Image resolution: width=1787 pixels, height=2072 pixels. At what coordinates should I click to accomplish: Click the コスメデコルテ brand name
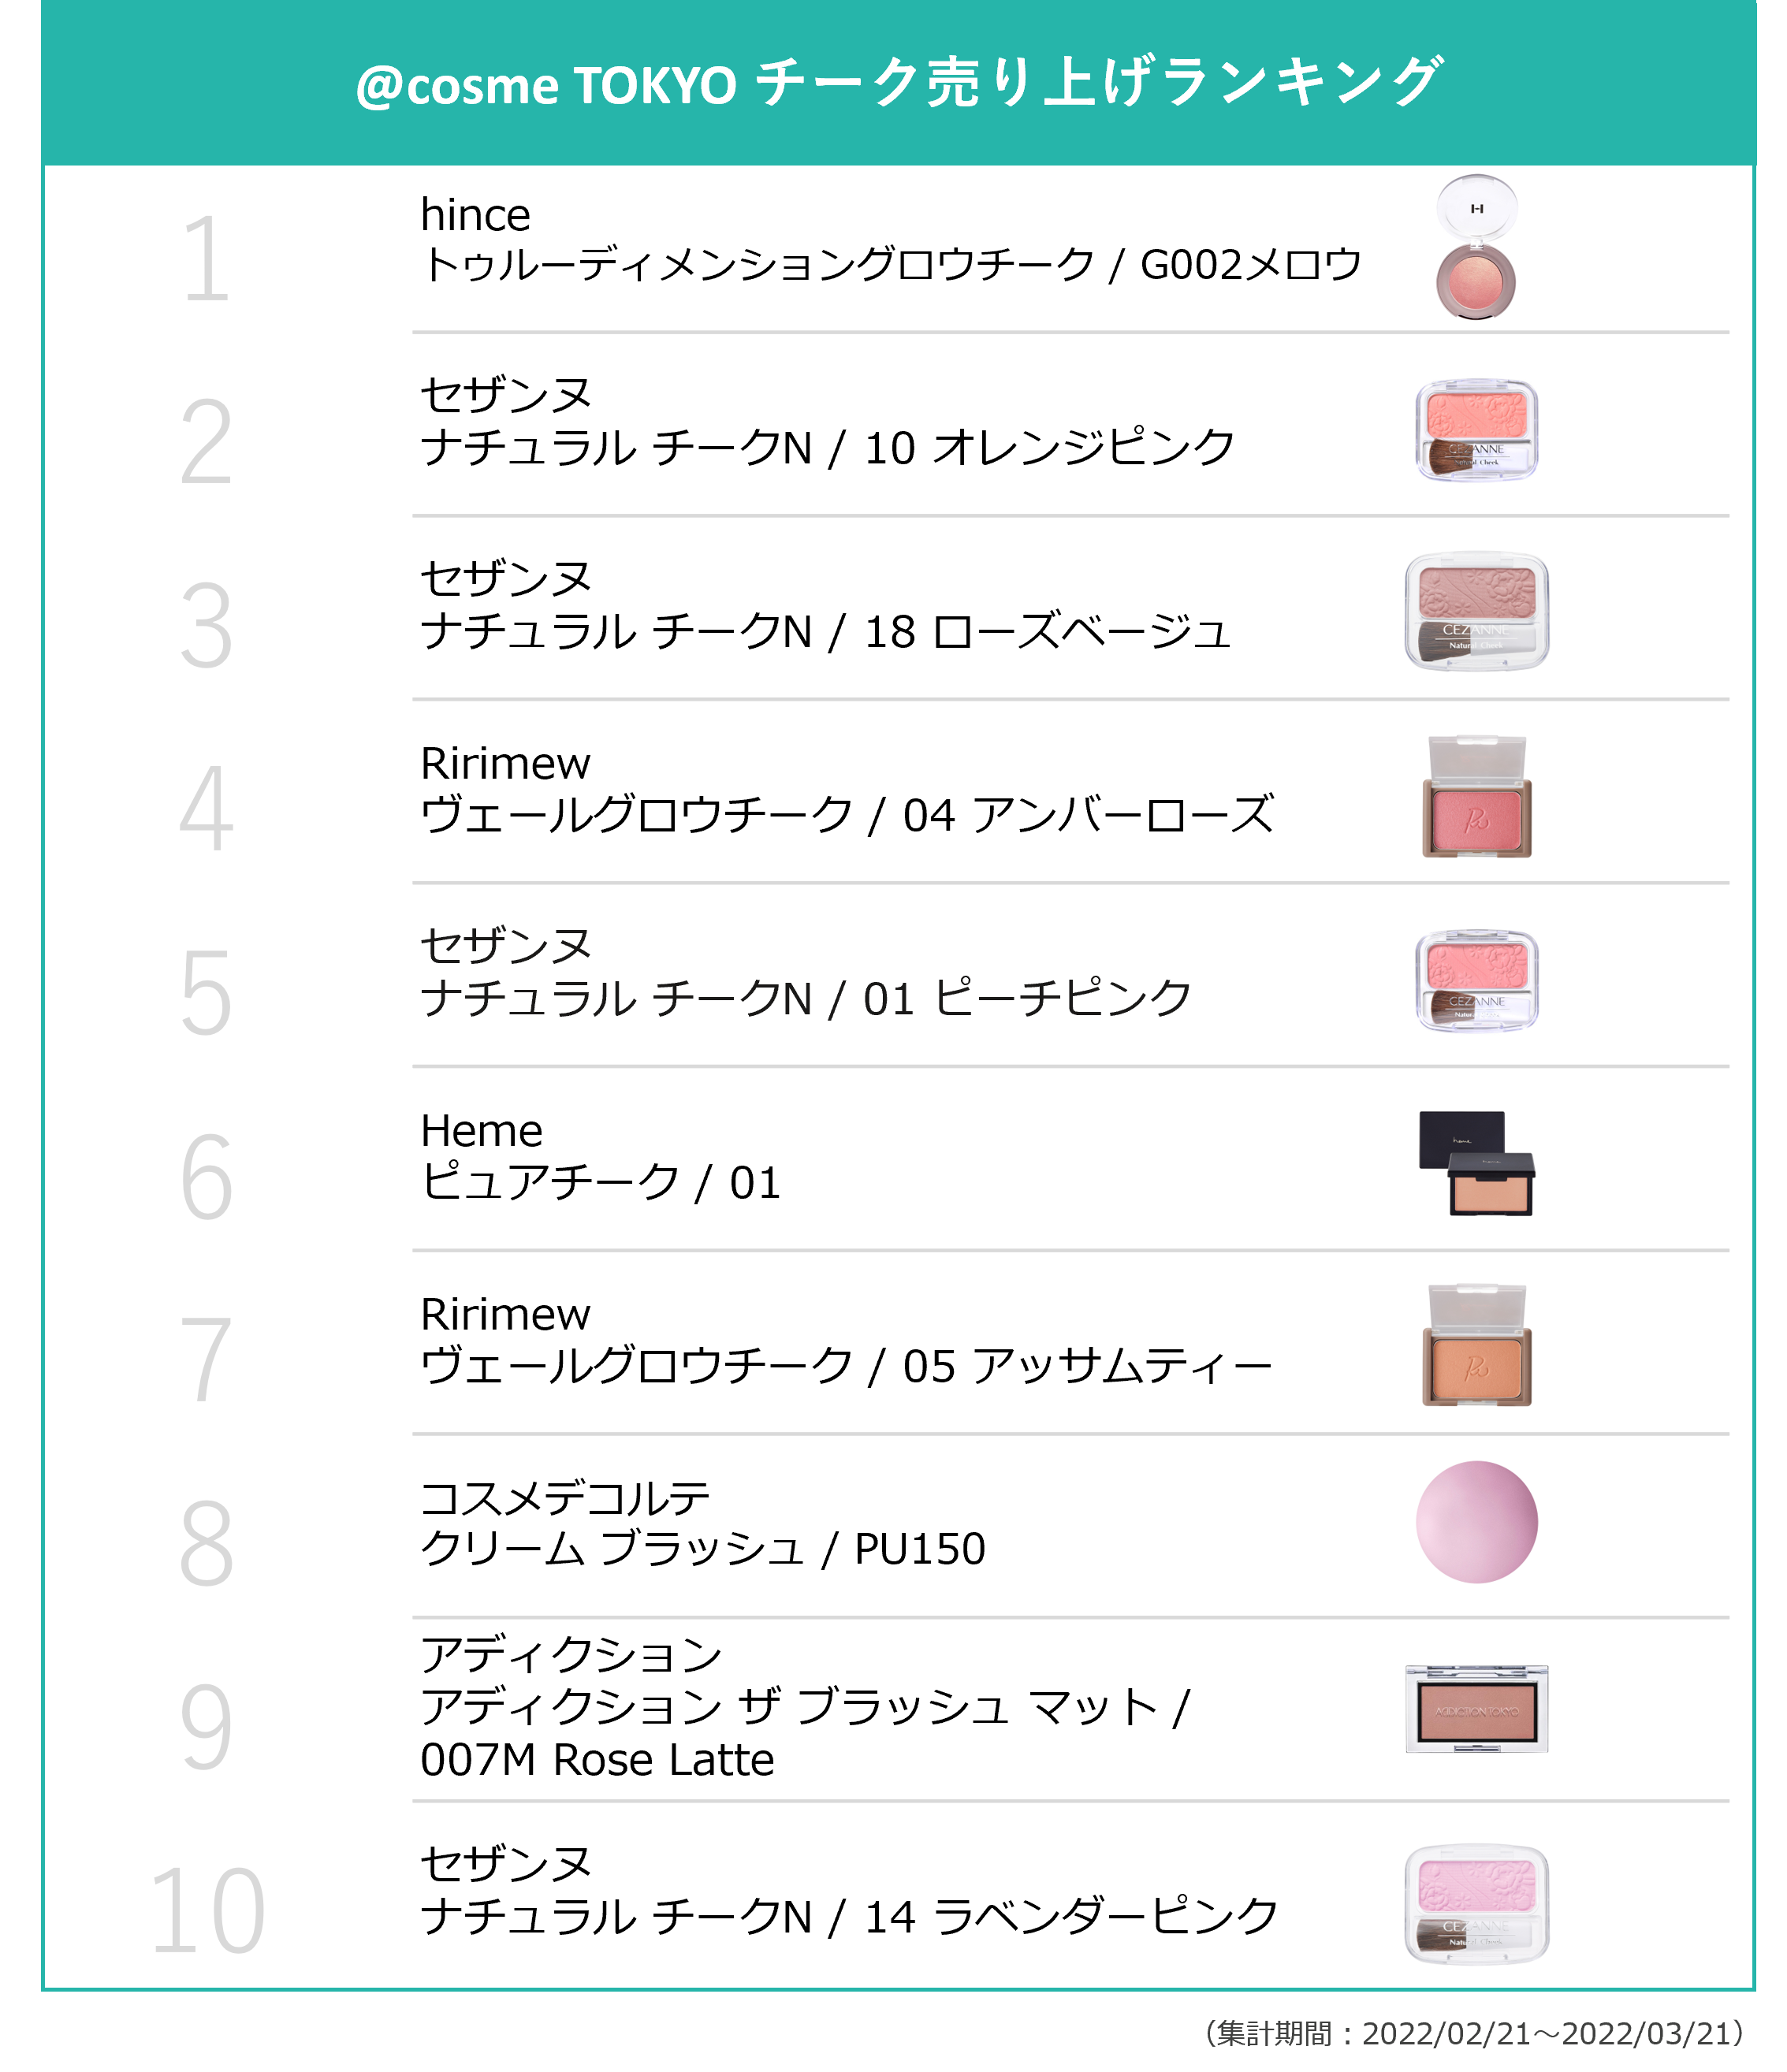click(565, 1498)
